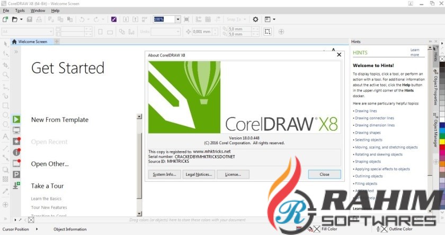Switch to the Welcome Screen tab

tap(32, 42)
